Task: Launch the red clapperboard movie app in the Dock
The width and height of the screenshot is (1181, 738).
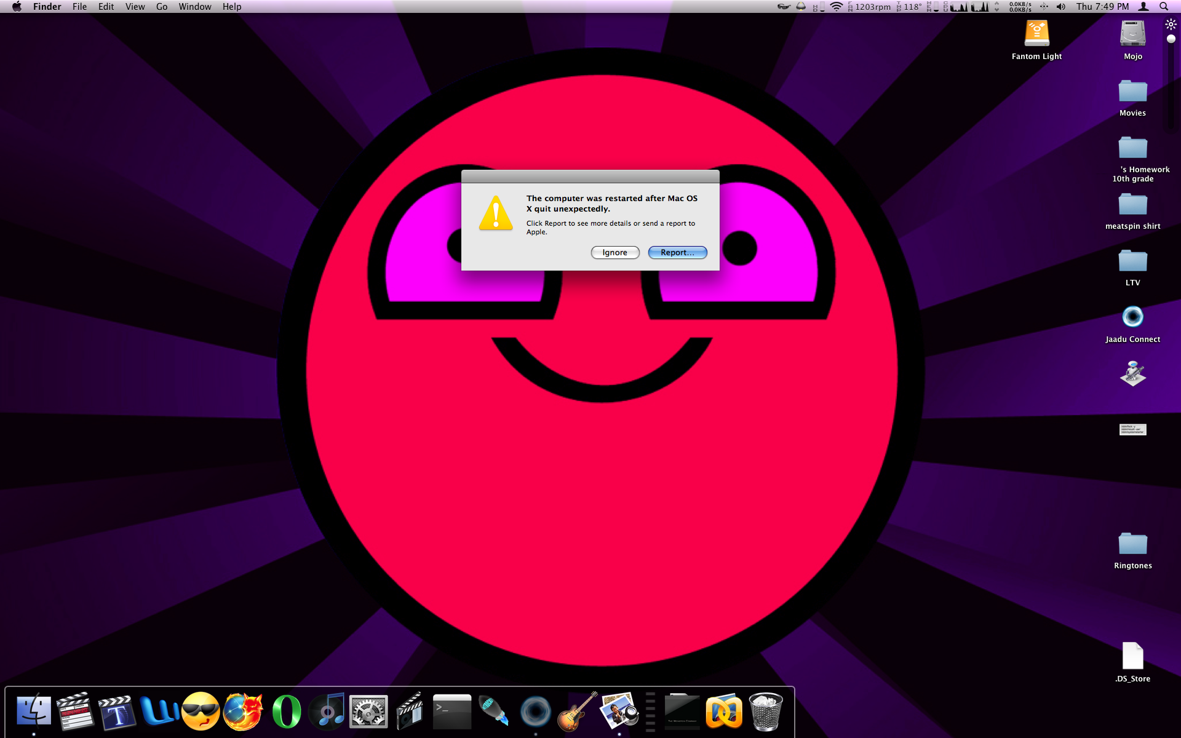Action: click(75, 712)
